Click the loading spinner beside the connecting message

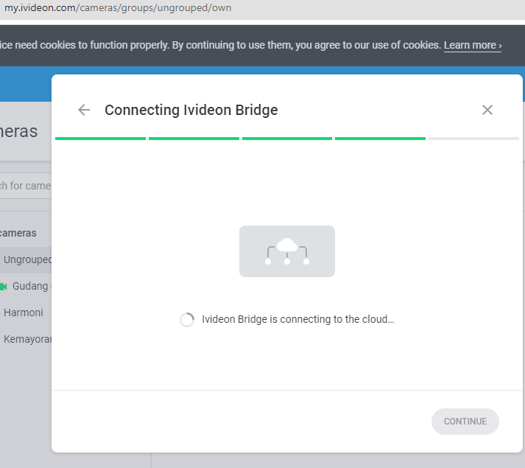187,319
